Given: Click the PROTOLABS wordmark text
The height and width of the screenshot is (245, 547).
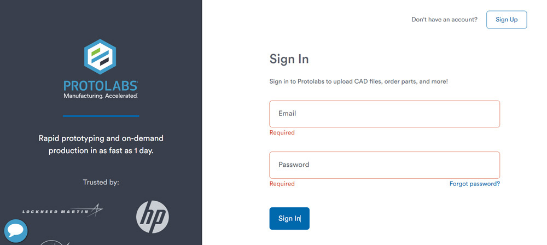Looking at the screenshot, I should 101,86.
